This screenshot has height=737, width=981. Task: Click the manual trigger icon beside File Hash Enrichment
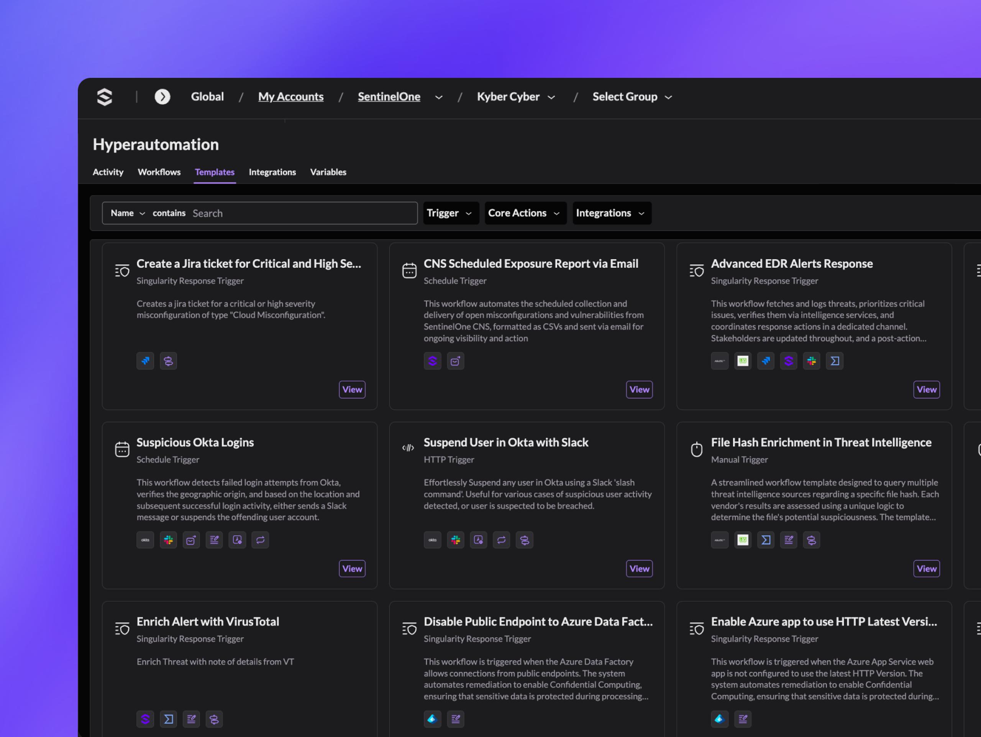(x=697, y=449)
